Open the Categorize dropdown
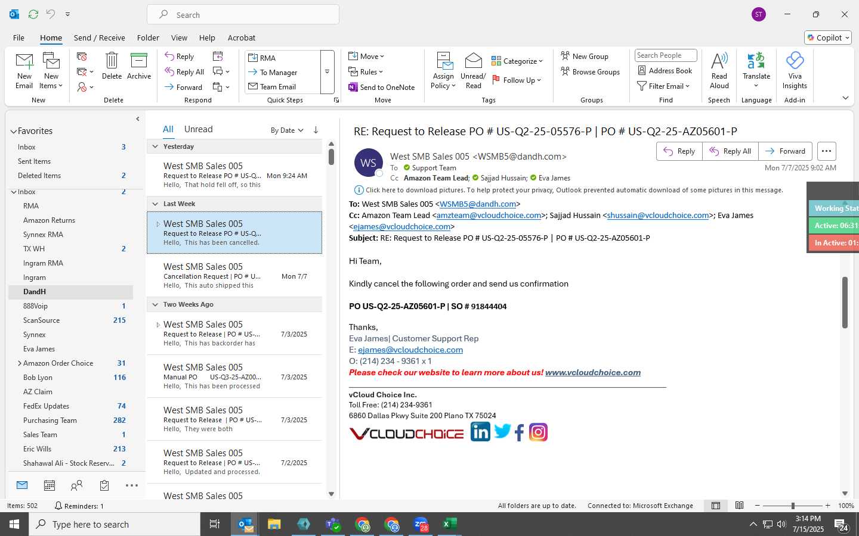The height and width of the screenshot is (536, 859). [x=517, y=61]
